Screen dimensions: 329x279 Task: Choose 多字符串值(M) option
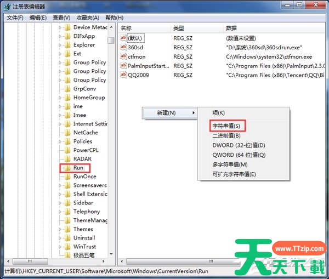(x=243, y=164)
